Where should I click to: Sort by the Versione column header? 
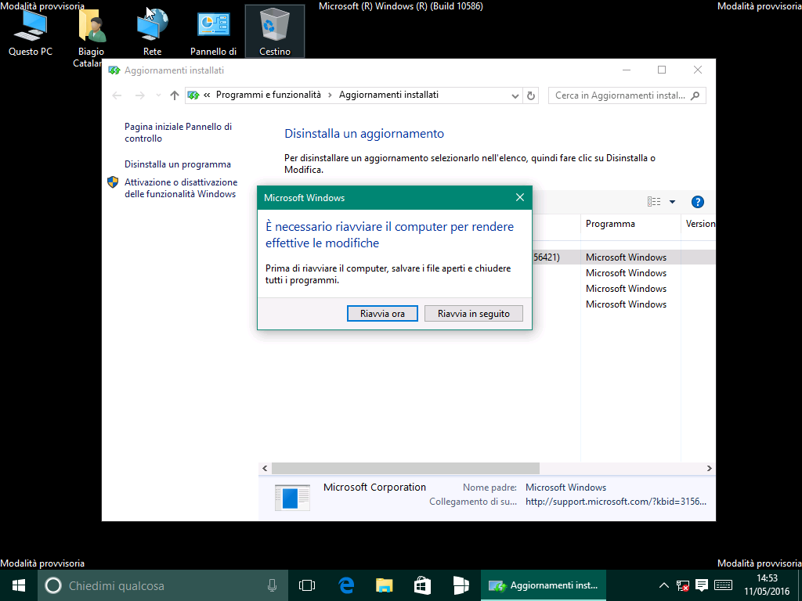click(699, 224)
